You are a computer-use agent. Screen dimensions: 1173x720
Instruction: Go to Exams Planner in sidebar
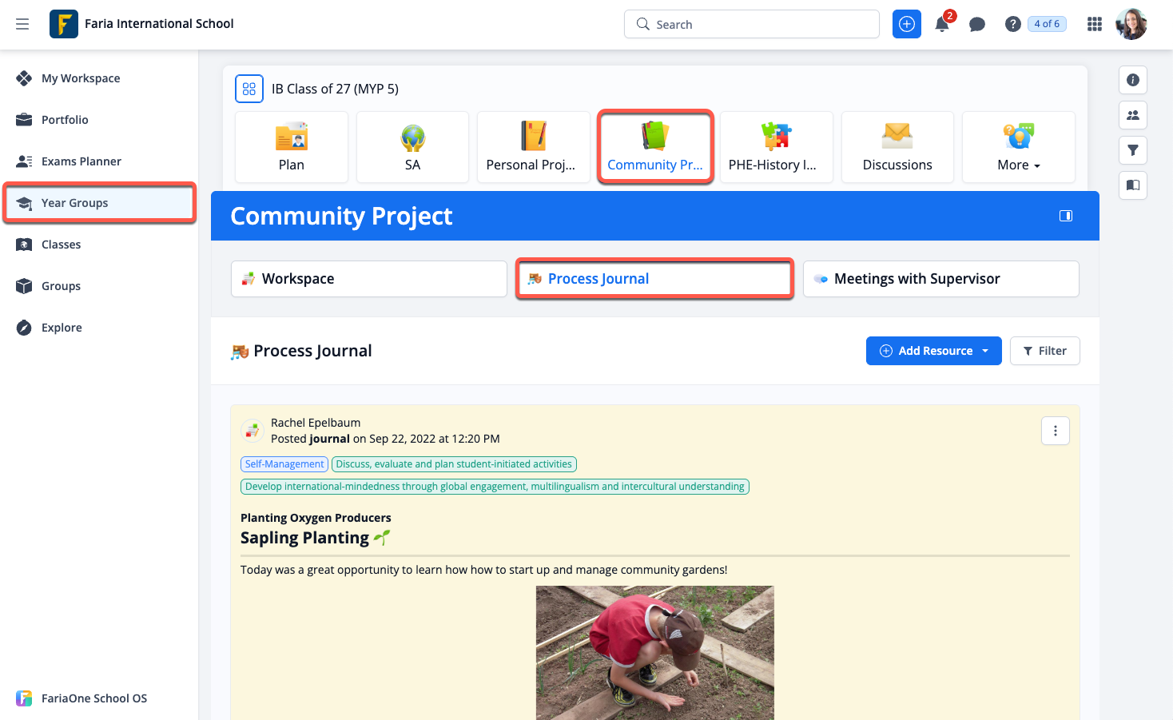click(x=81, y=161)
